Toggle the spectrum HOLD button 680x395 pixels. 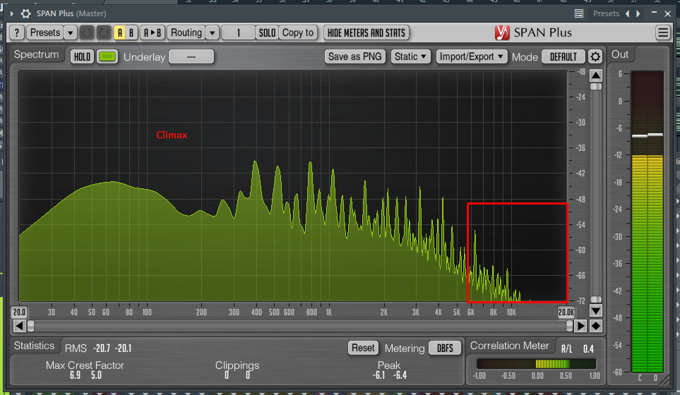(82, 56)
